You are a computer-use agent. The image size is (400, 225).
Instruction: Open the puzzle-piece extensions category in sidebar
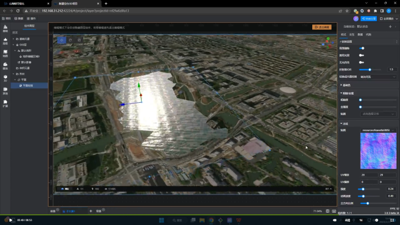click(x=5, y=103)
